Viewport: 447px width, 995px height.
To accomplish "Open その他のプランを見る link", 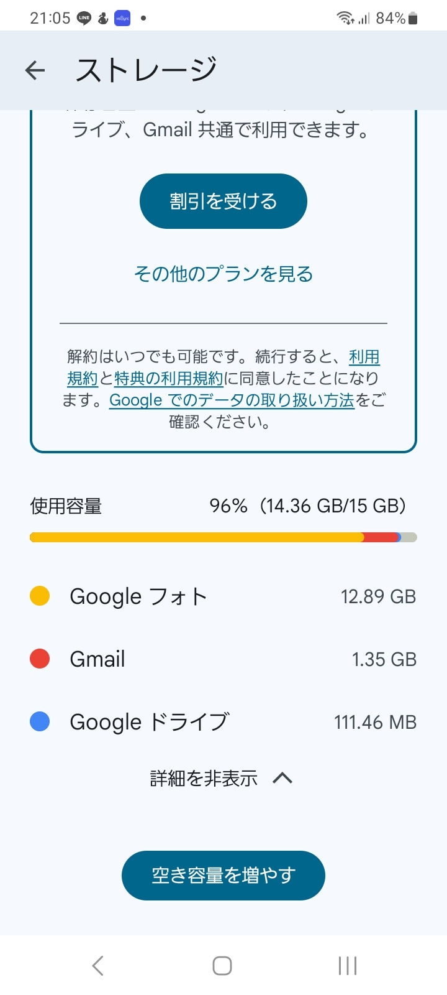I will click(x=223, y=274).
